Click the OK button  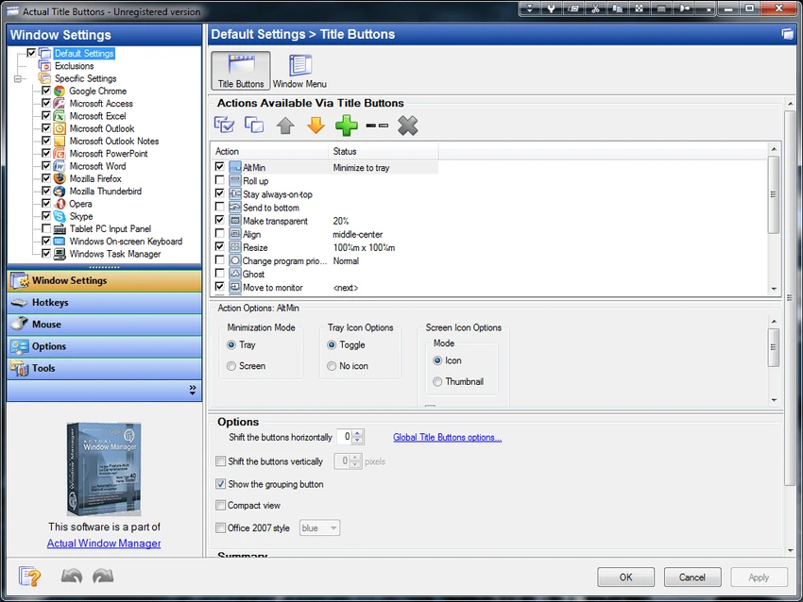pos(625,577)
